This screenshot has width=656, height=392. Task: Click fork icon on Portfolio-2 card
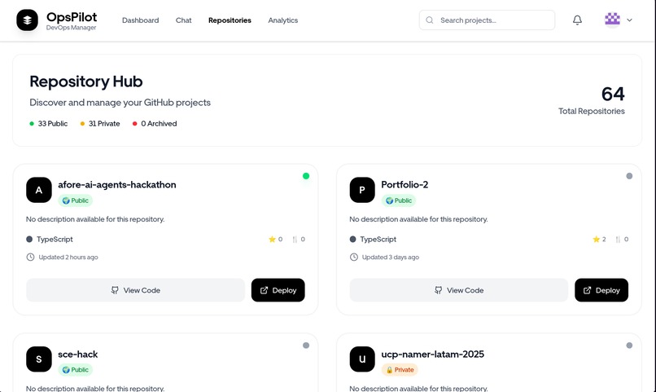click(618, 239)
